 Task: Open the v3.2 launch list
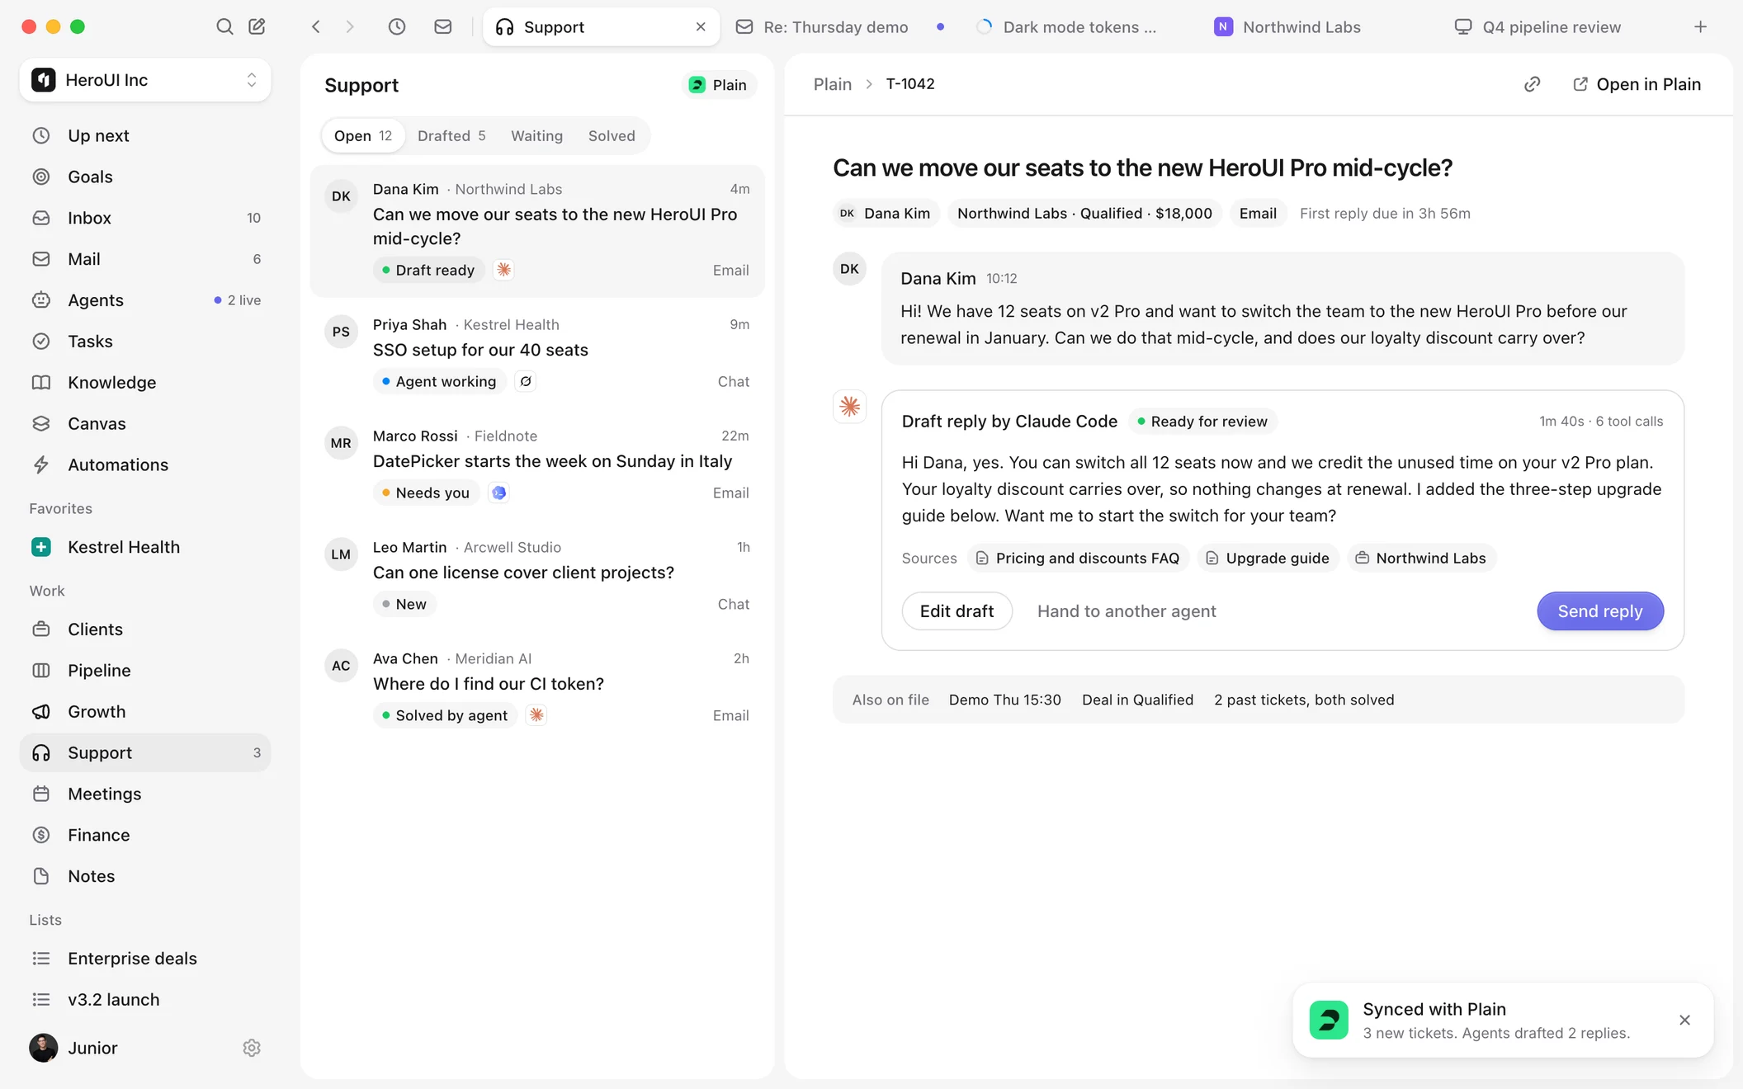click(145, 1000)
